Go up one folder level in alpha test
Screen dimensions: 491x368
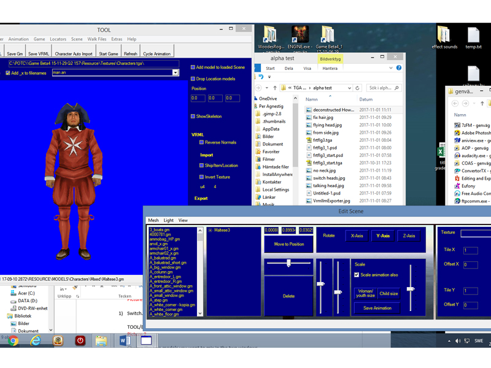pos(275,88)
